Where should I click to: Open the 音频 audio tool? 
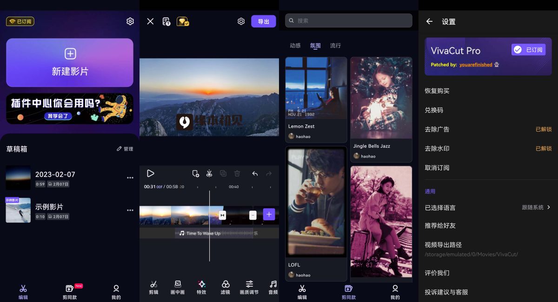click(x=273, y=288)
